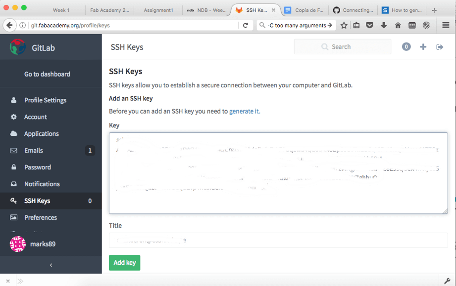Click the globe icon in browser toolbar
This screenshot has height=286, width=456.
(426, 25)
